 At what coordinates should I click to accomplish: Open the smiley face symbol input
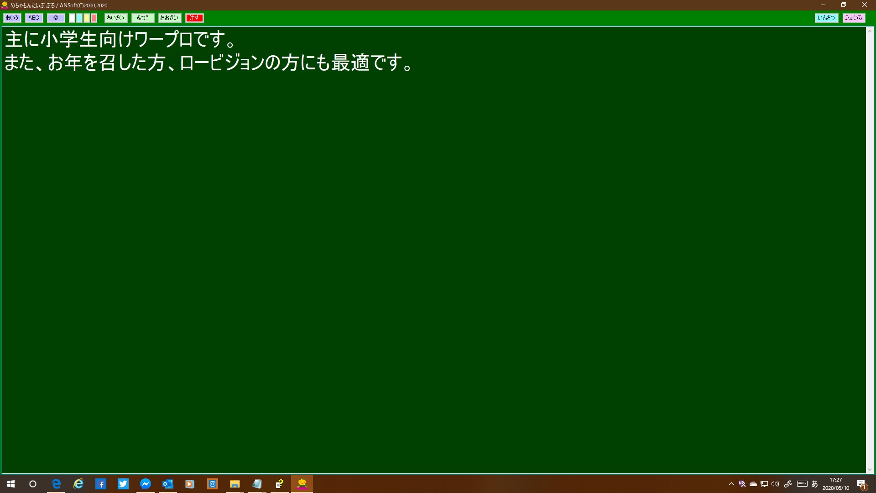tap(56, 18)
